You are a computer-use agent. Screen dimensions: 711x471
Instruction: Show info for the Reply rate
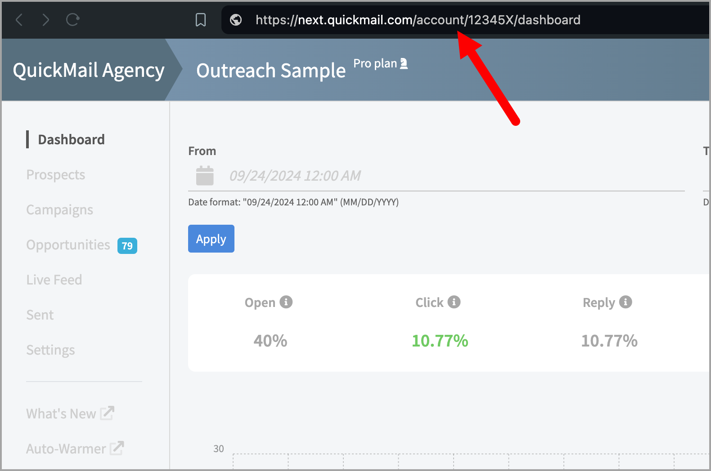click(625, 302)
